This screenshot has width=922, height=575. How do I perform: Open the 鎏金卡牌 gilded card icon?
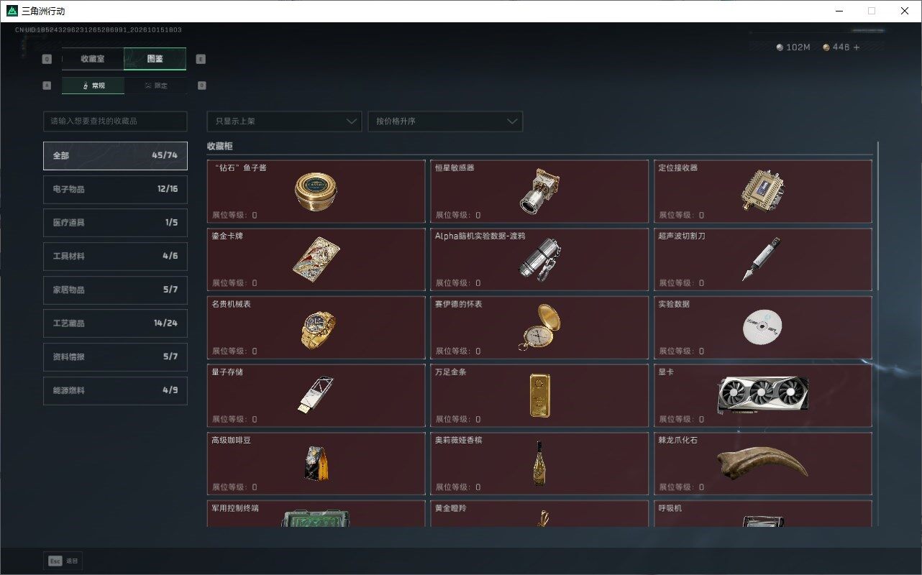316,259
